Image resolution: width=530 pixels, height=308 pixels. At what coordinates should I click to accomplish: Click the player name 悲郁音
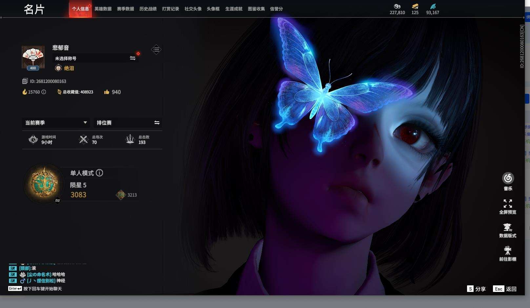(61, 48)
